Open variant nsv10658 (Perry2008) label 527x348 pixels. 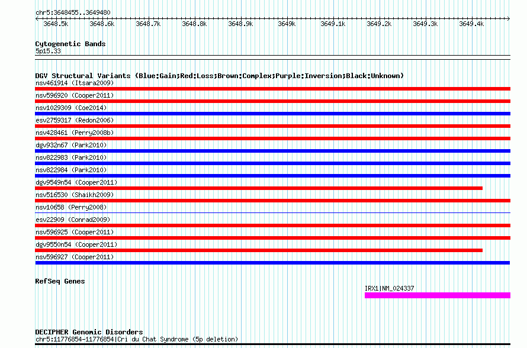[x=71, y=207]
